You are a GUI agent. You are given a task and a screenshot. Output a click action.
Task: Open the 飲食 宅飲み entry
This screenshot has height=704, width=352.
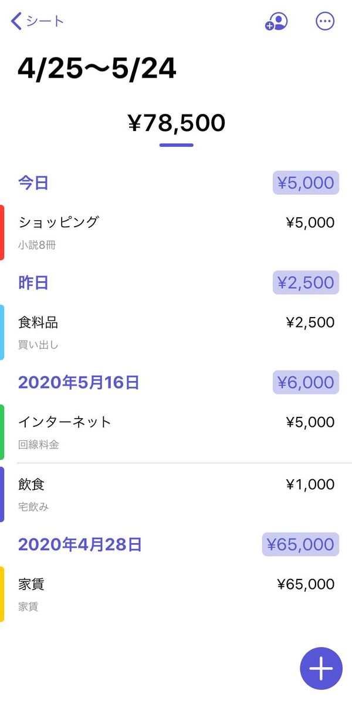(x=176, y=494)
